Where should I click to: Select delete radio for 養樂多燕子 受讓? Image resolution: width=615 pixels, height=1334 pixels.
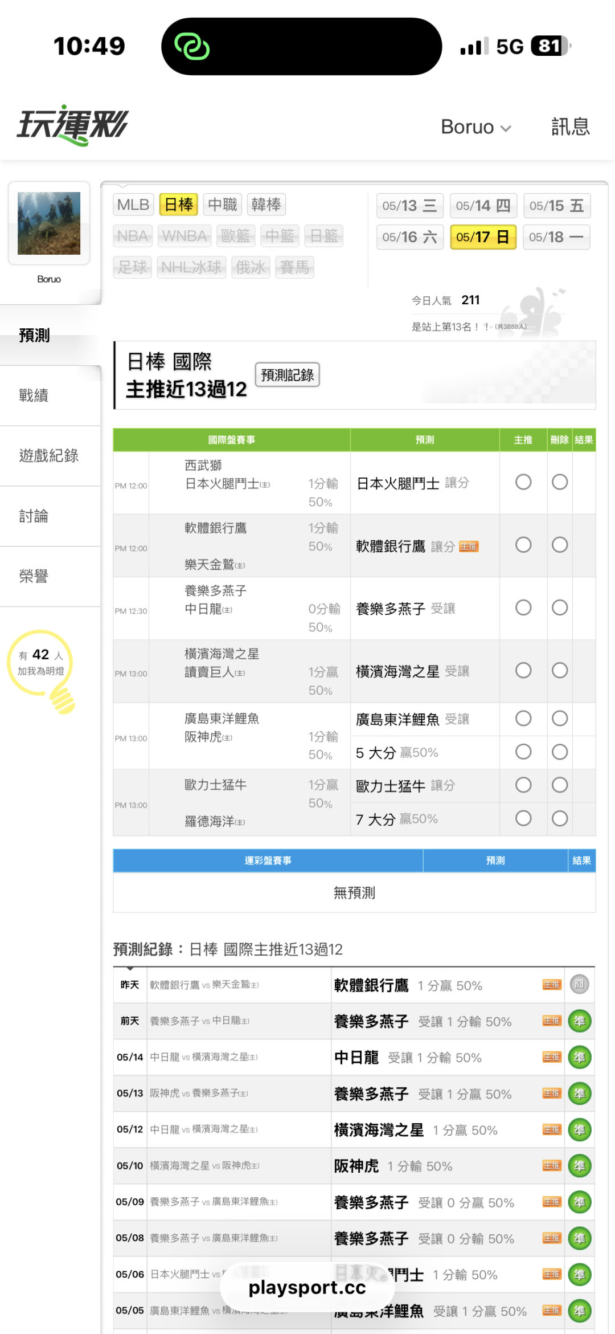click(x=560, y=607)
